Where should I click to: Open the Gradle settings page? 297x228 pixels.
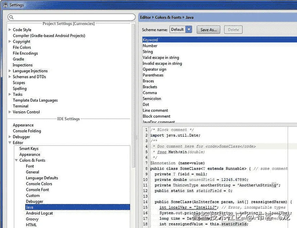[x=18, y=59]
